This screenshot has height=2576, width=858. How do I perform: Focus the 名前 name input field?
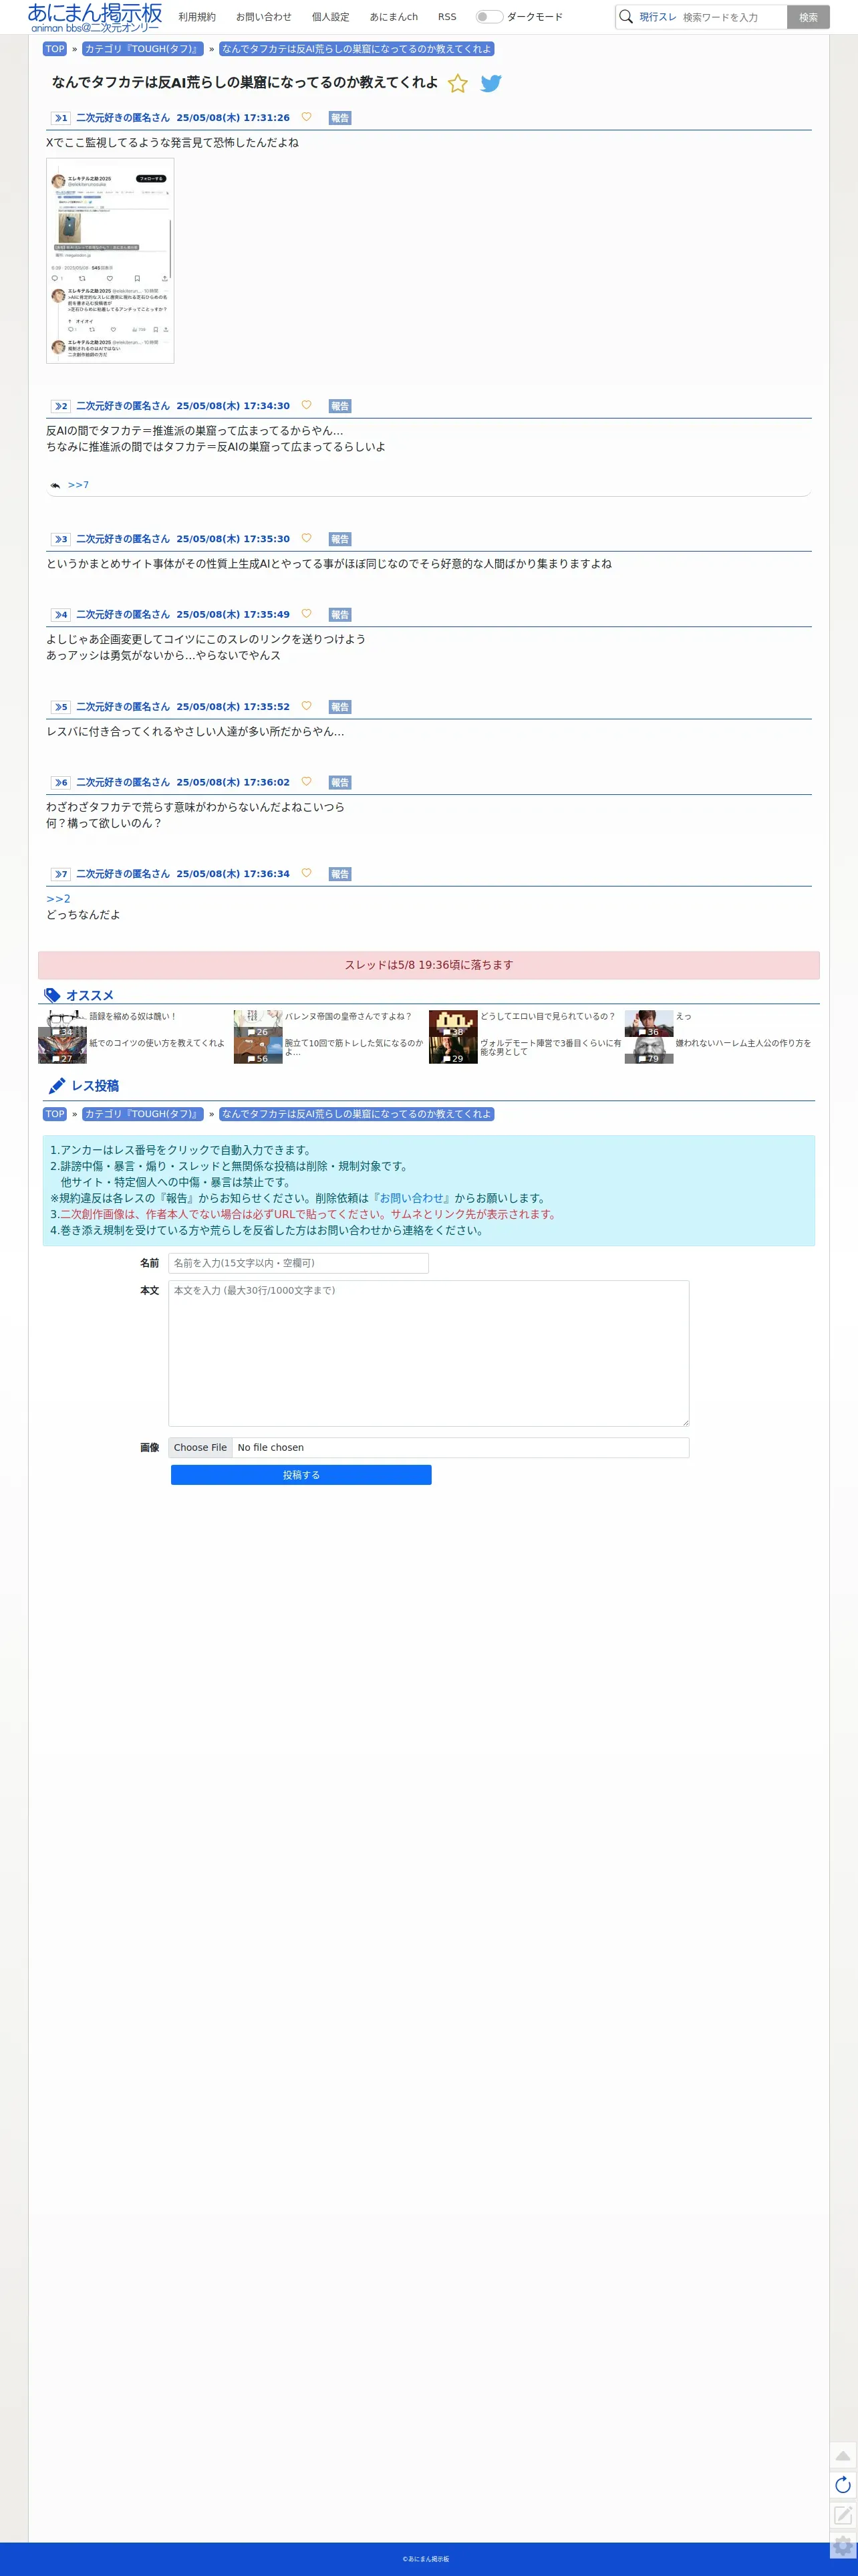click(298, 1263)
